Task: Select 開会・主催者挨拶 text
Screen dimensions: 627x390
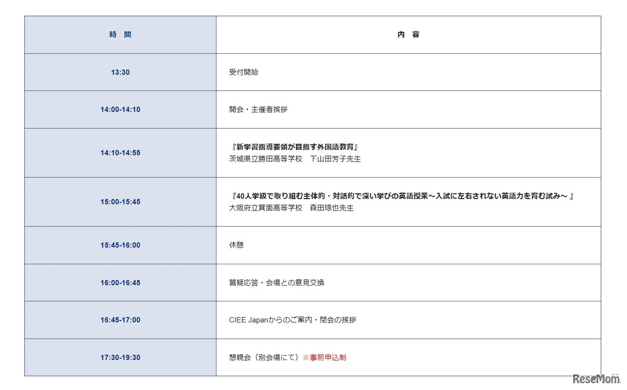Action: click(258, 110)
